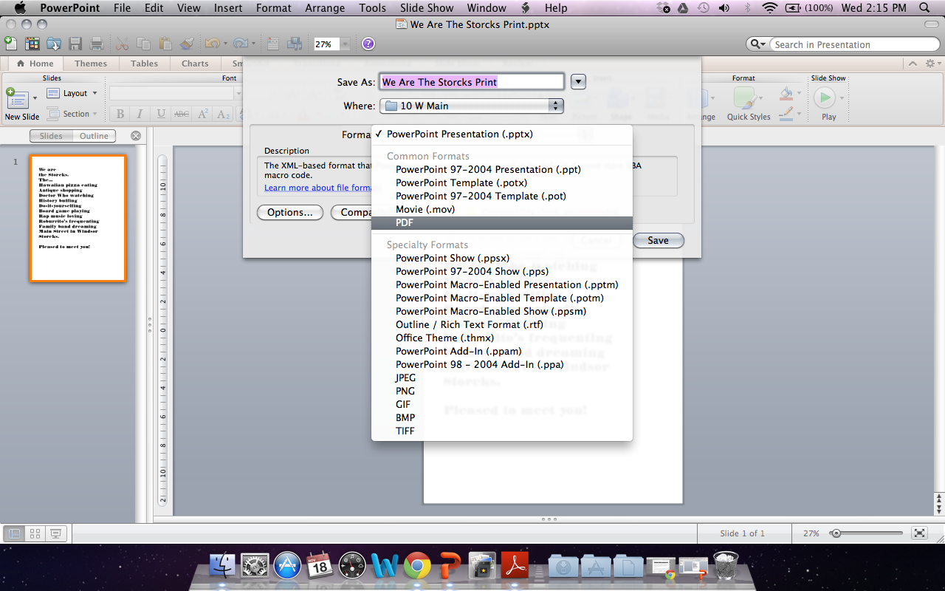
Task: Click the Spotlight magnifier in menu bar
Action: point(924,8)
